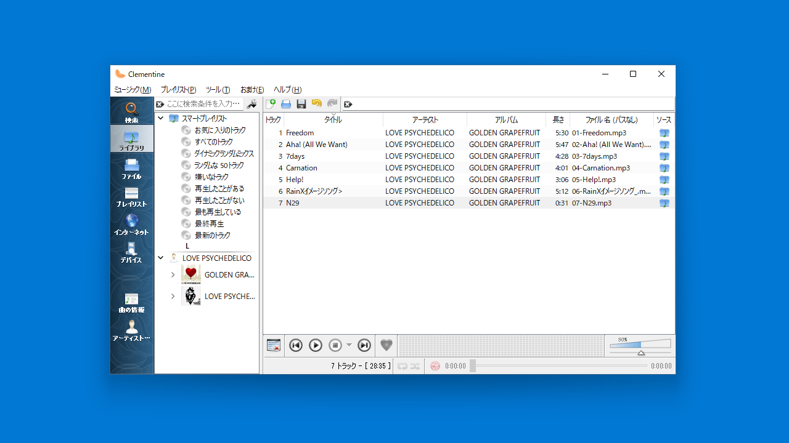Click the next track button
Viewport: 789px width, 443px height.
point(364,346)
